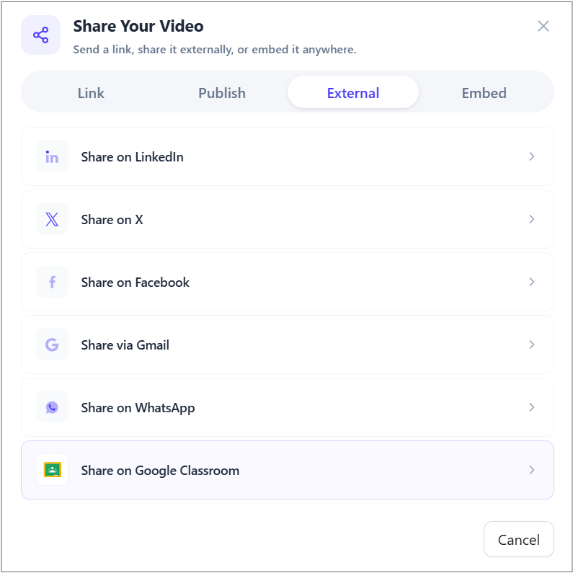Open the LinkedIn row's chevron arrow

[x=532, y=156]
